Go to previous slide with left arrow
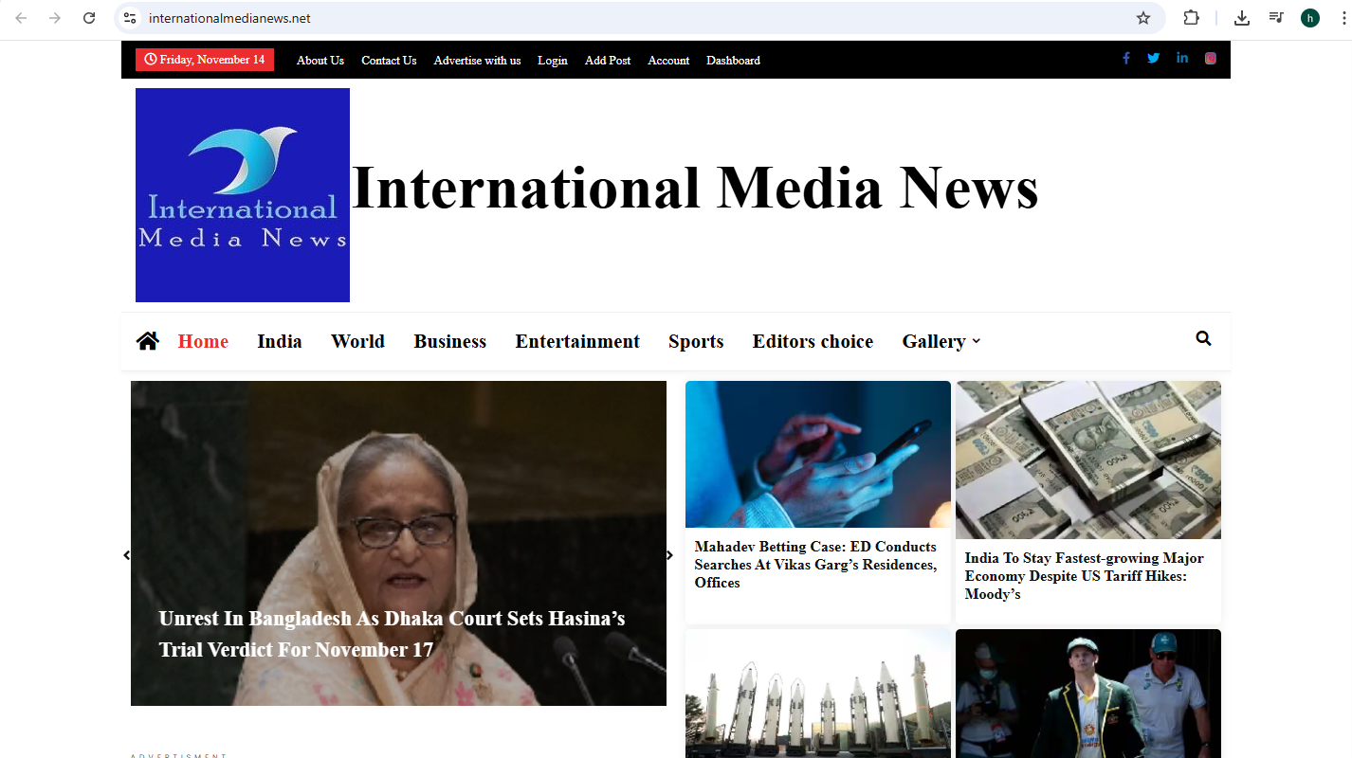 coord(127,555)
